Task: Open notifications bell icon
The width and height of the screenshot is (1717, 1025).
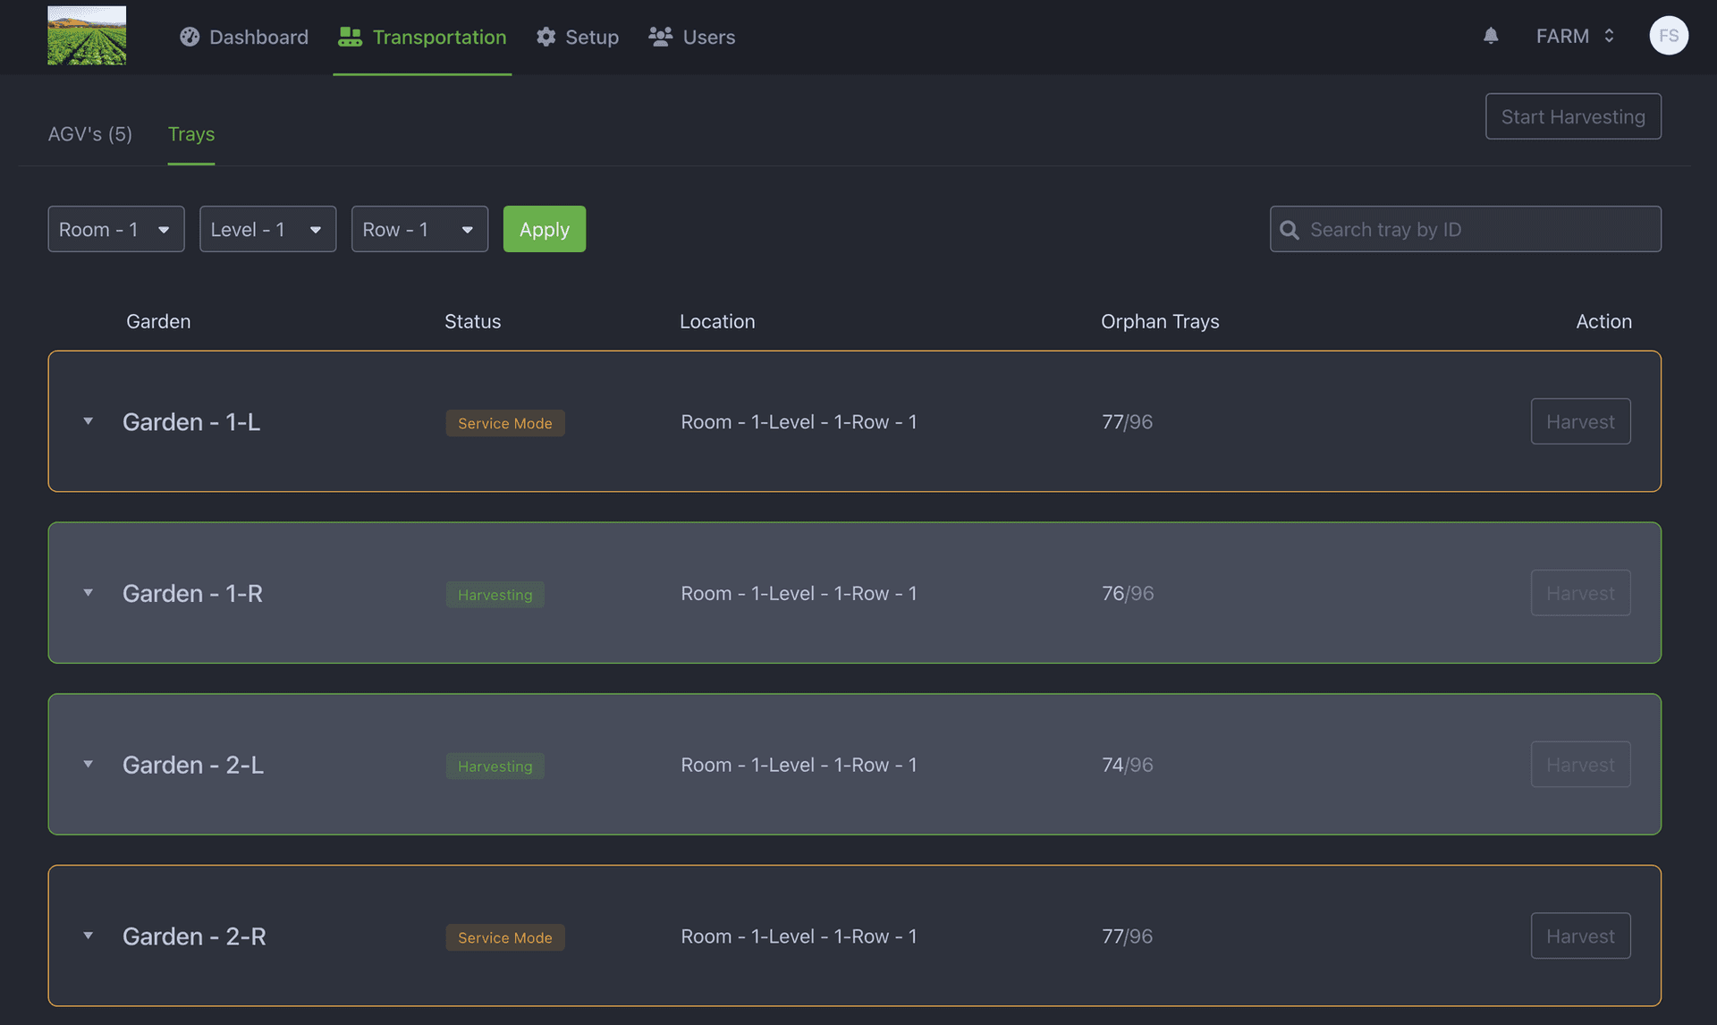Action: pos(1491,36)
